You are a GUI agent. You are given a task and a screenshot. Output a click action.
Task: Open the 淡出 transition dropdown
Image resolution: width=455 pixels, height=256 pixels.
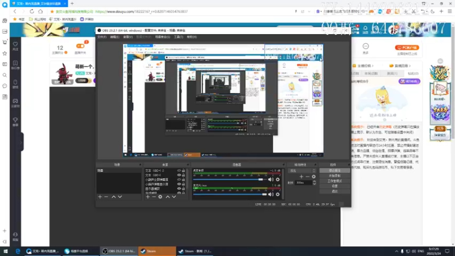coord(302,171)
